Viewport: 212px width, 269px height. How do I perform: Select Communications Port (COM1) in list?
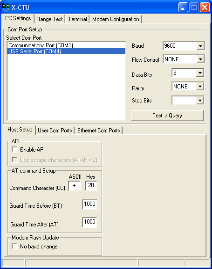[66, 45]
